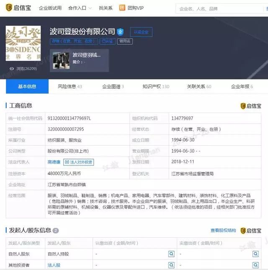Open 查看股权结构 link

tap(223, 231)
